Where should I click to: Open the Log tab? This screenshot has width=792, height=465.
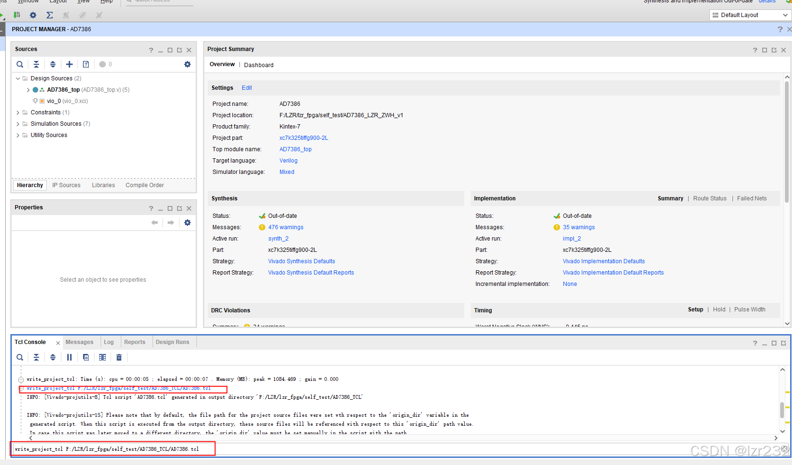click(x=109, y=342)
